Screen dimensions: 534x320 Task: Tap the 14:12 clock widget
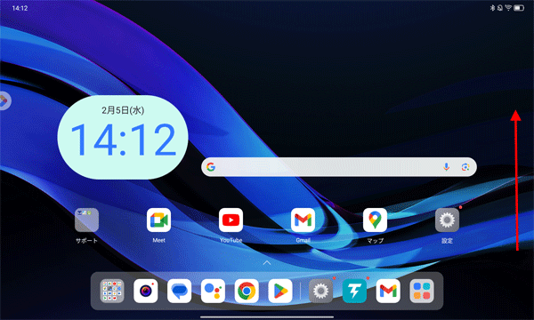coord(123,138)
